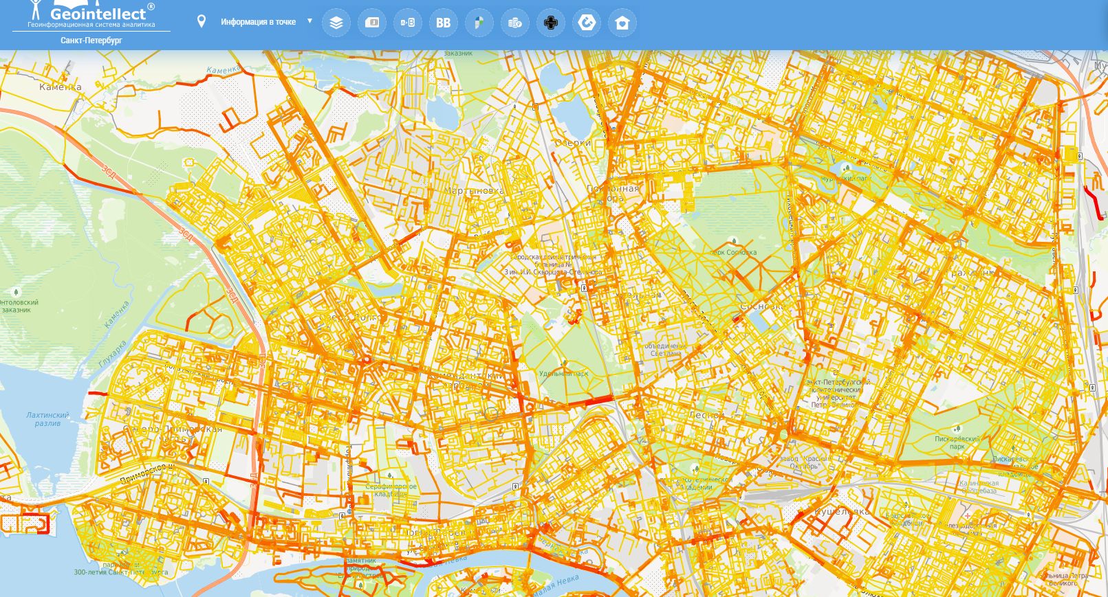Click the house icon in toolbar
The height and width of the screenshot is (597, 1108).
point(622,23)
